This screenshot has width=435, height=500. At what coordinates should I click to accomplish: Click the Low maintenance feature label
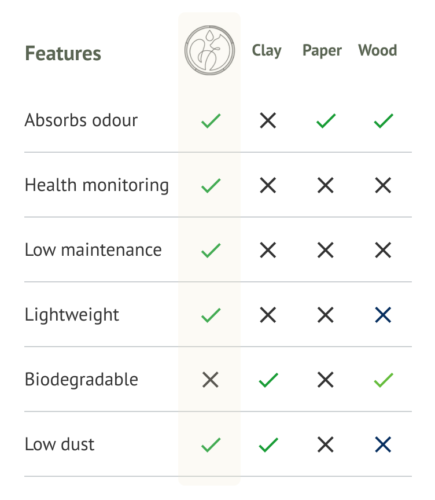pyautogui.click(x=93, y=249)
